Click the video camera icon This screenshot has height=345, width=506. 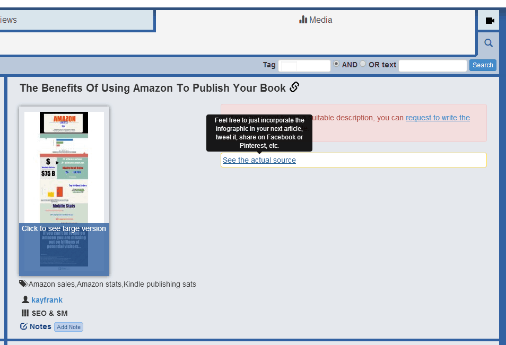pos(490,21)
